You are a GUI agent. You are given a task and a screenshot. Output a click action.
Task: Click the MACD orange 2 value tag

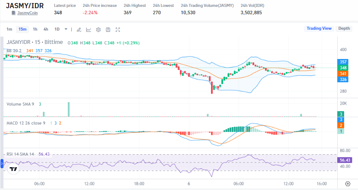pos(341,125)
